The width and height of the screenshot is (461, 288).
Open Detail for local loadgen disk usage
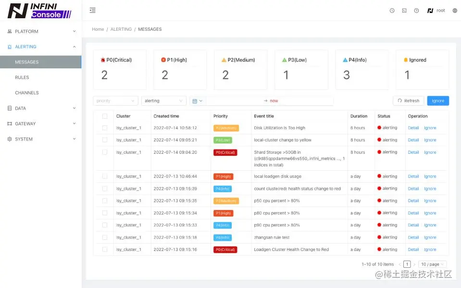click(x=413, y=176)
